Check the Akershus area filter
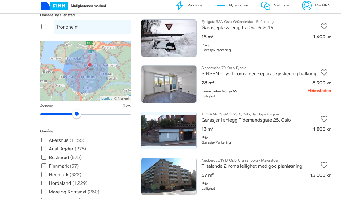Screen dimensions: 341x199 point(44,140)
